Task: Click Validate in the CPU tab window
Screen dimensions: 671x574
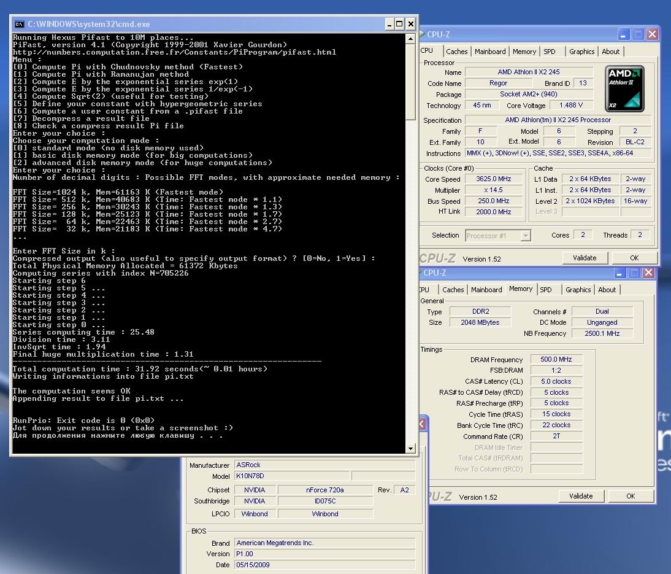Action: 585,258
